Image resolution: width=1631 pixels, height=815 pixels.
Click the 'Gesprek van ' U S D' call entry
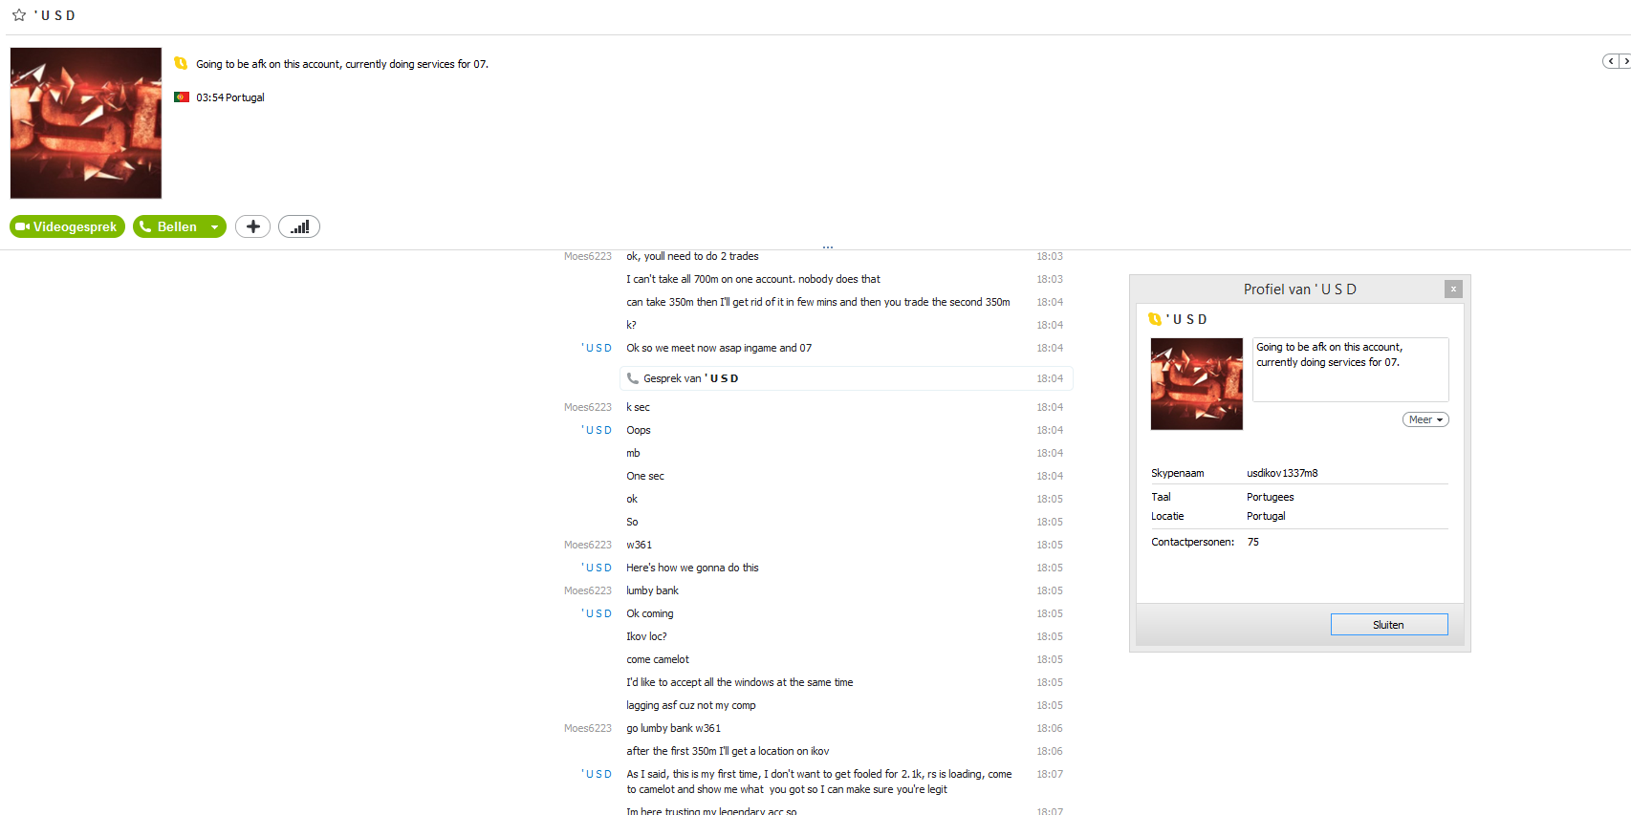click(x=846, y=378)
